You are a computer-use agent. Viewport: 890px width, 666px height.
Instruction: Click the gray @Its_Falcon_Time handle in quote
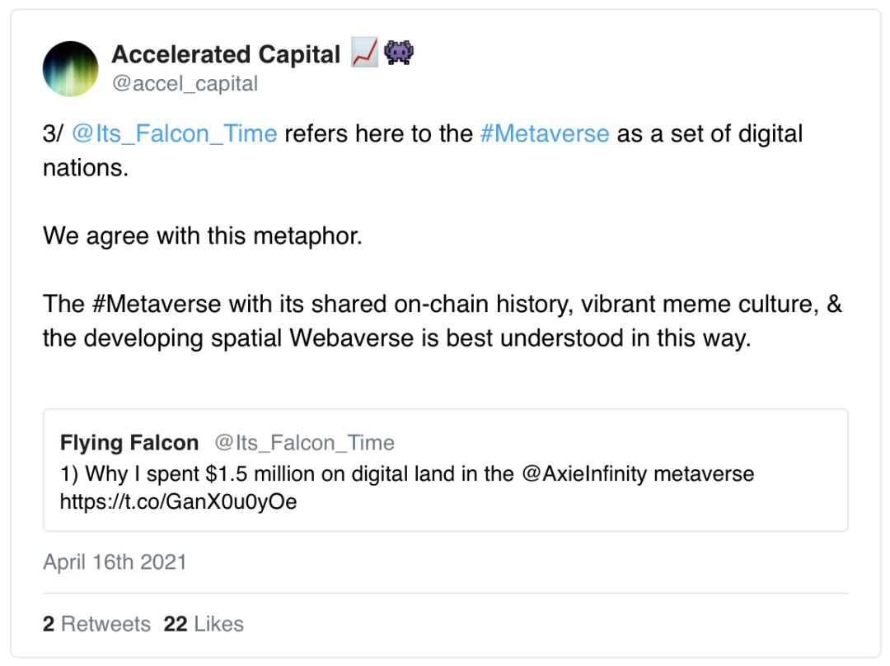[304, 443]
